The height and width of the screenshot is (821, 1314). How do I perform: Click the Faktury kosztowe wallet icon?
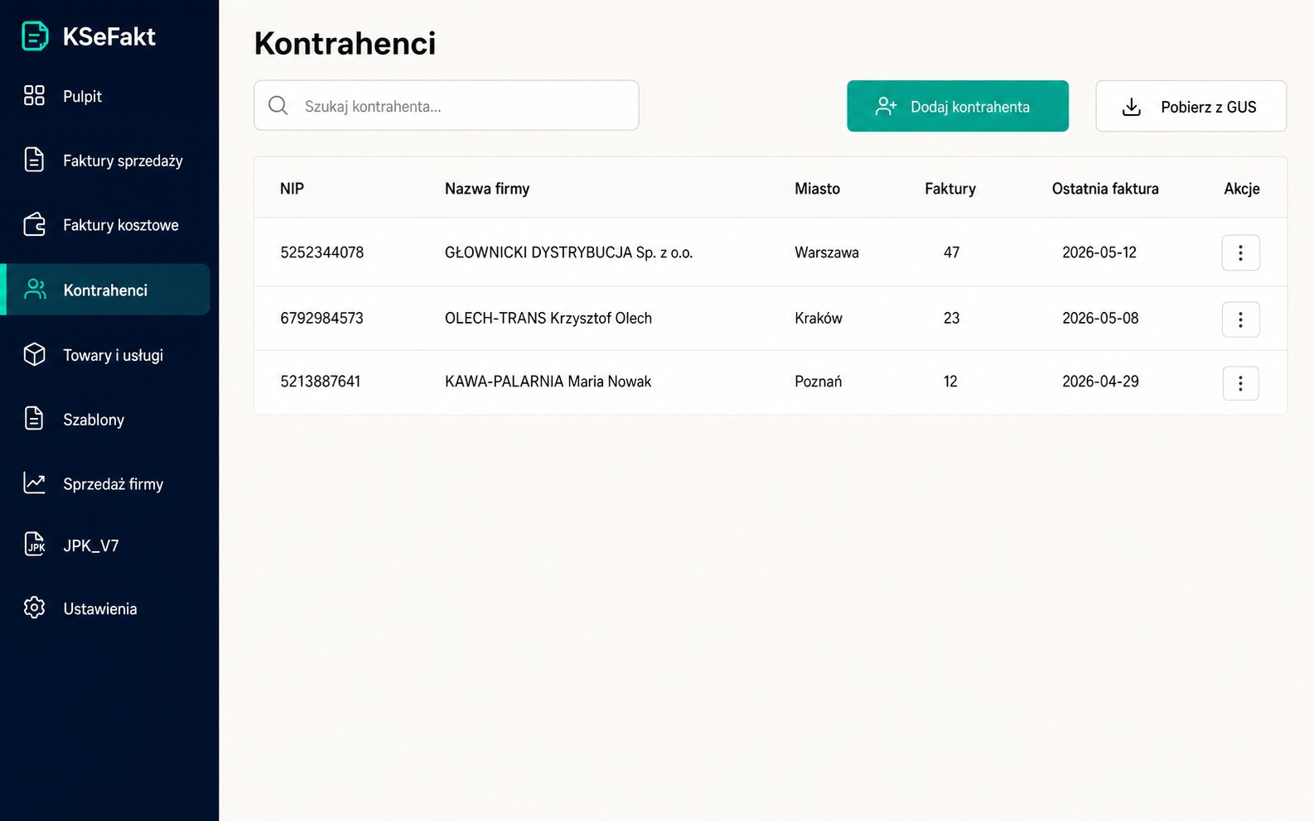click(34, 224)
